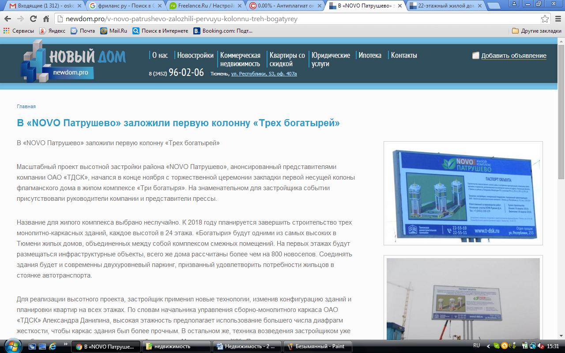
Task: Open the Квартиры со скидкой menu item
Action: (x=287, y=59)
